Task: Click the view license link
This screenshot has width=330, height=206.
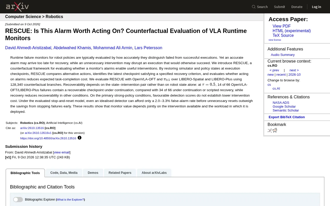Action: point(275,40)
